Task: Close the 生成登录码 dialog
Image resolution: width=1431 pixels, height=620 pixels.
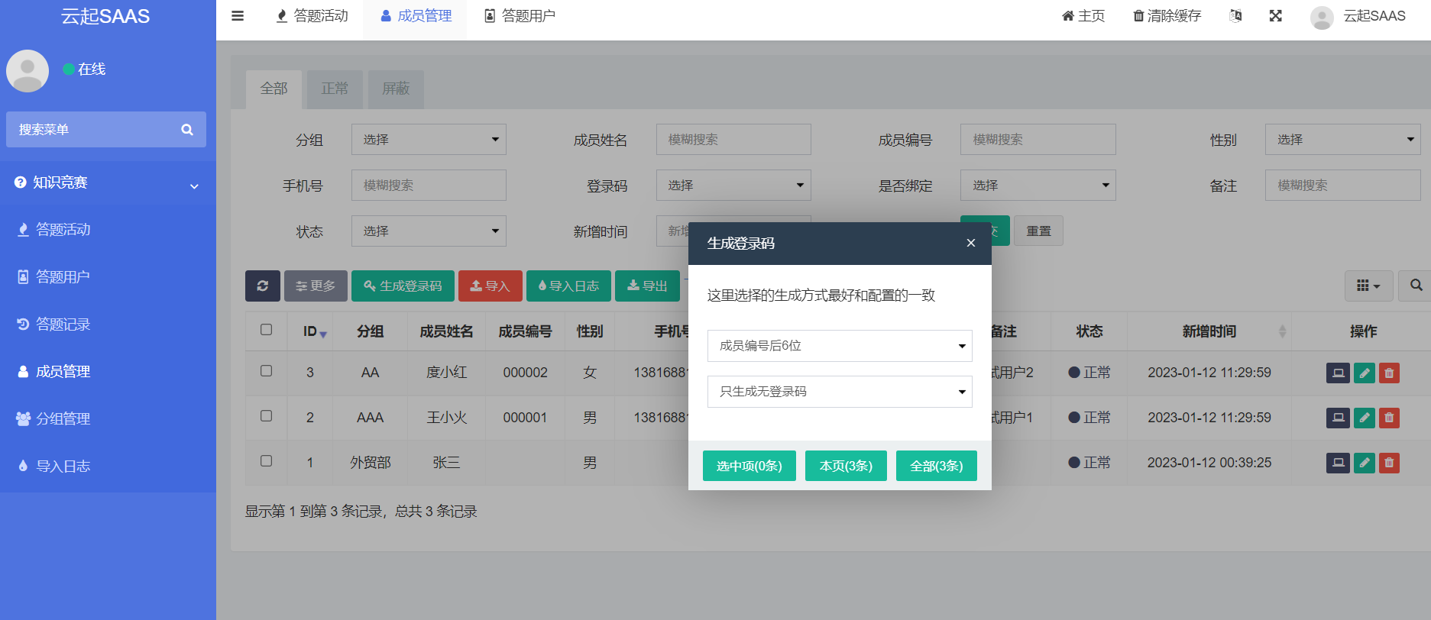Action: [x=970, y=243]
